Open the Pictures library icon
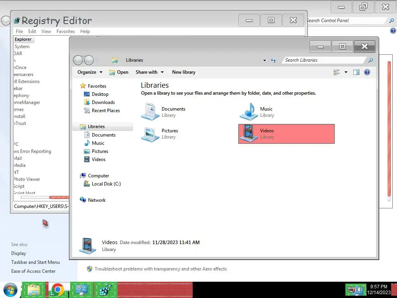Viewport: 397px width, 298px height. click(x=150, y=134)
